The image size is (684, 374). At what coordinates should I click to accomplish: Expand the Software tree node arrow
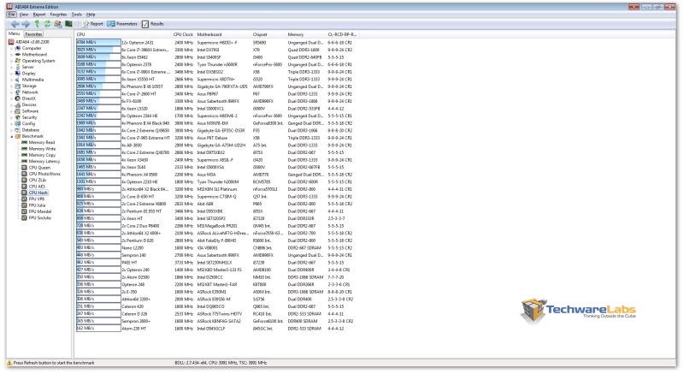point(12,111)
